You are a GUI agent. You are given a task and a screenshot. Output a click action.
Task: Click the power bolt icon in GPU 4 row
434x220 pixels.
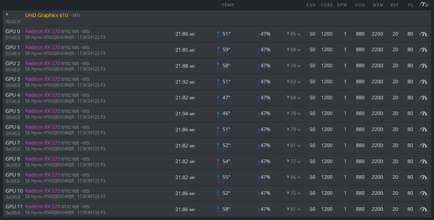pos(288,98)
